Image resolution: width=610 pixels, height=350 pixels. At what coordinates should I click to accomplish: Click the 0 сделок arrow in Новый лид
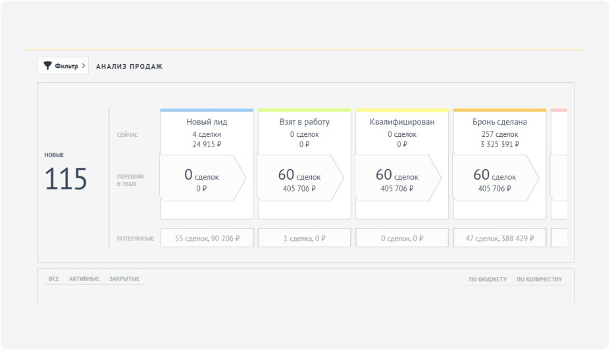(202, 178)
